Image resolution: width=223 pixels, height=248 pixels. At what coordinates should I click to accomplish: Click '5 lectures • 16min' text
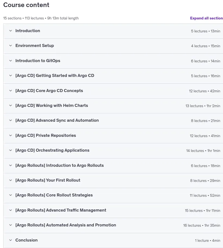(x=206, y=76)
